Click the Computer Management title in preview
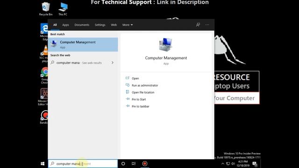Screen dimensions: 299x168 click(x=166, y=58)
